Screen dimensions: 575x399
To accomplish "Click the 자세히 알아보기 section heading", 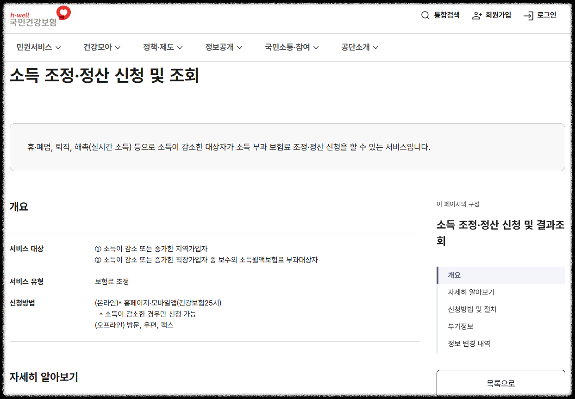I will [44, 377].
